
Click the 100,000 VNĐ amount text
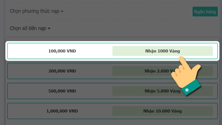click(62, 51)
